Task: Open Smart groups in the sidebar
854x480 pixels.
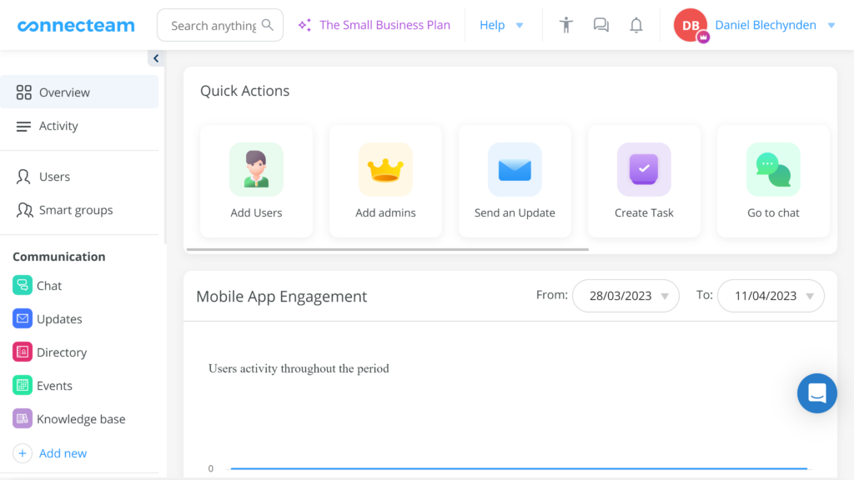Action: coord(75,210)
